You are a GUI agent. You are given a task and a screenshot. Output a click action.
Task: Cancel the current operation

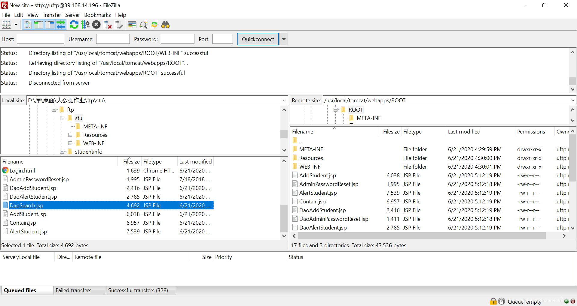click(96, 25)
